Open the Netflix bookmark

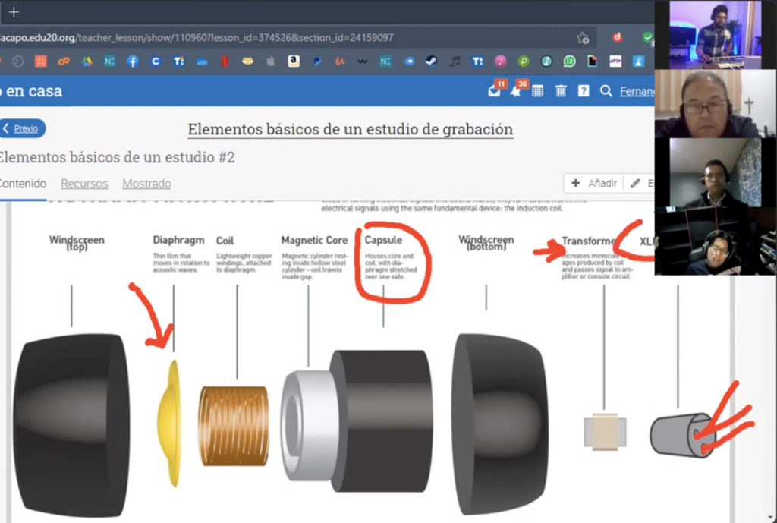click(x=225, y=61)
